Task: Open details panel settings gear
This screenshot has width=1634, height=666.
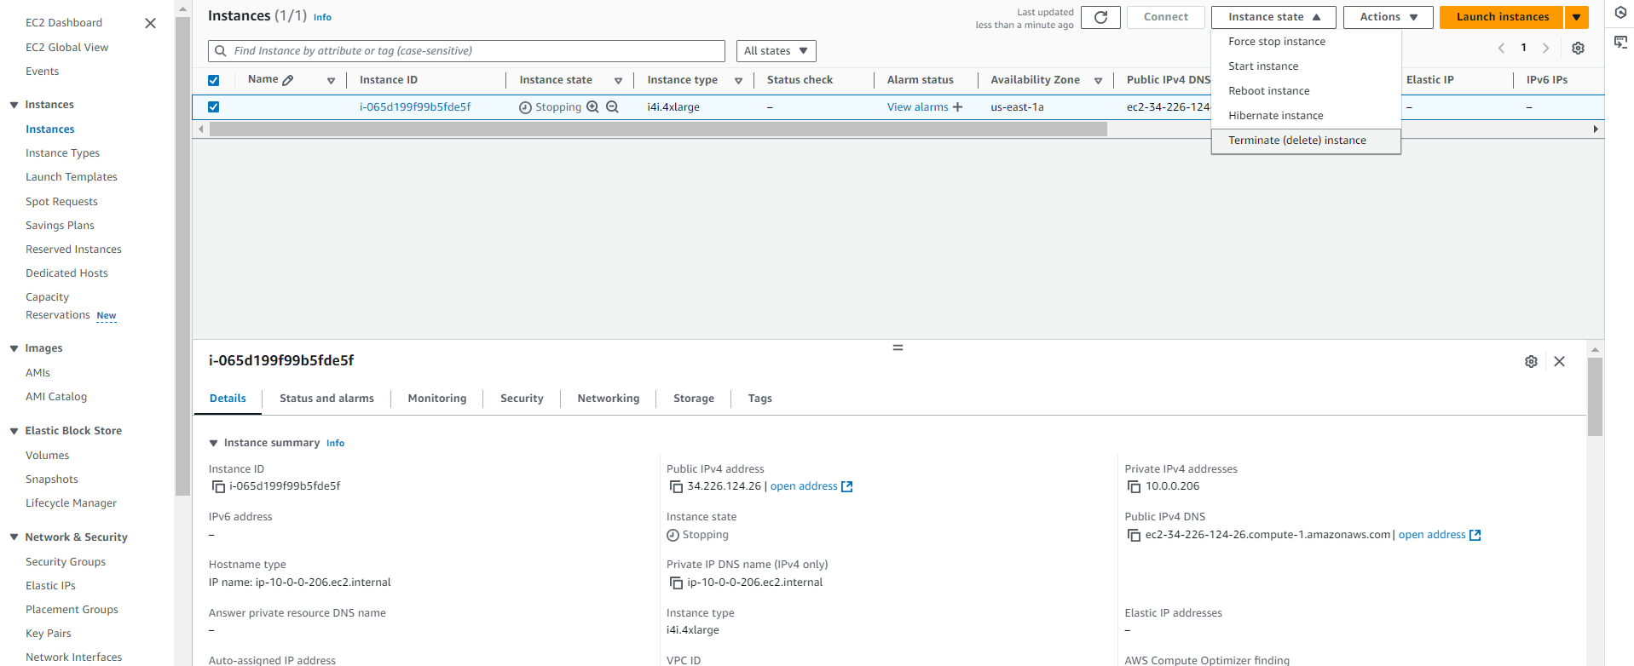Action: coord(1531,362)
